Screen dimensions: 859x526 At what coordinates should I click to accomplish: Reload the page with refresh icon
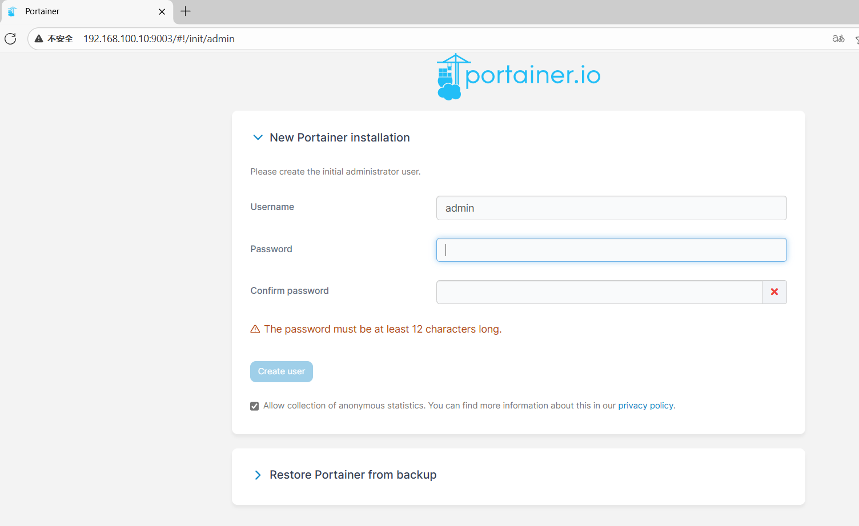(10, 39)
